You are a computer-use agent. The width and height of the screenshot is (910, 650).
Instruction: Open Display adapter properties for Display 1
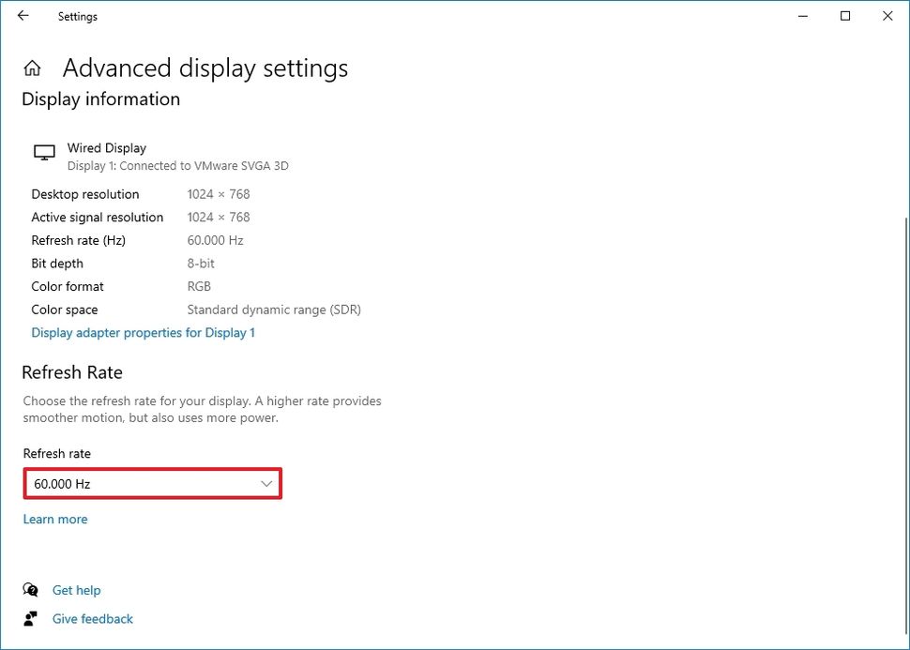click(x=143, y=332)
